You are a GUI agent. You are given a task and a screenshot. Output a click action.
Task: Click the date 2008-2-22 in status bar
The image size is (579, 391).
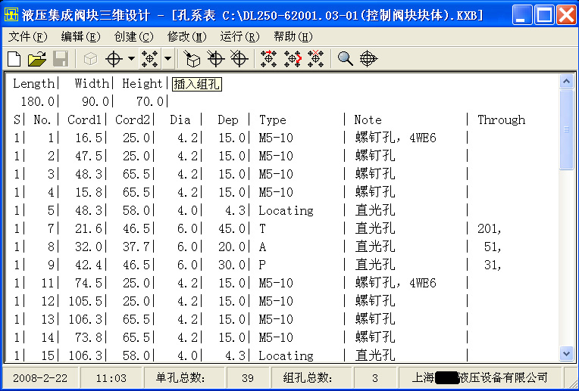[x=40, y=378]
